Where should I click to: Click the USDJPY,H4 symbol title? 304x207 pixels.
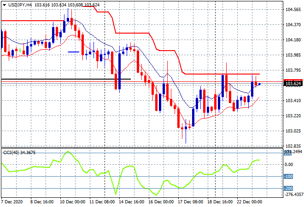(x=20, y=5)
